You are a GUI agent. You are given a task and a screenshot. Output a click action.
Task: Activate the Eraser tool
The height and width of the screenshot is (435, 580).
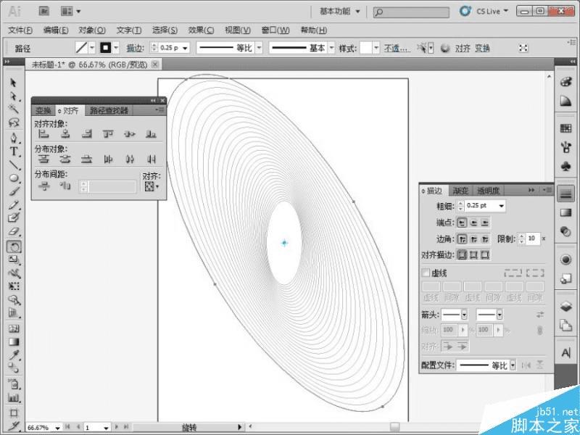tap(13, 231)
